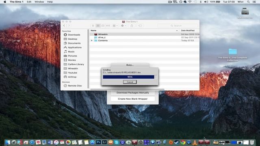The image size is (260, 146).
Task: Select the Contents folder name
Action: [x=103, y=41]
